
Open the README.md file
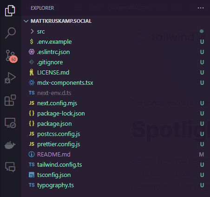click(x=116, y=155)
